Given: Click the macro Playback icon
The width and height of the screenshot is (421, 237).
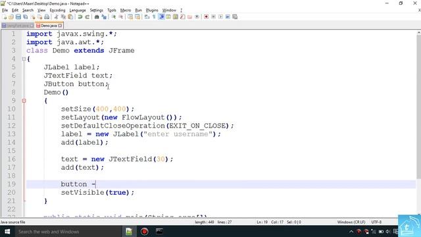Looking at the screenshot, I should [220, 17].
